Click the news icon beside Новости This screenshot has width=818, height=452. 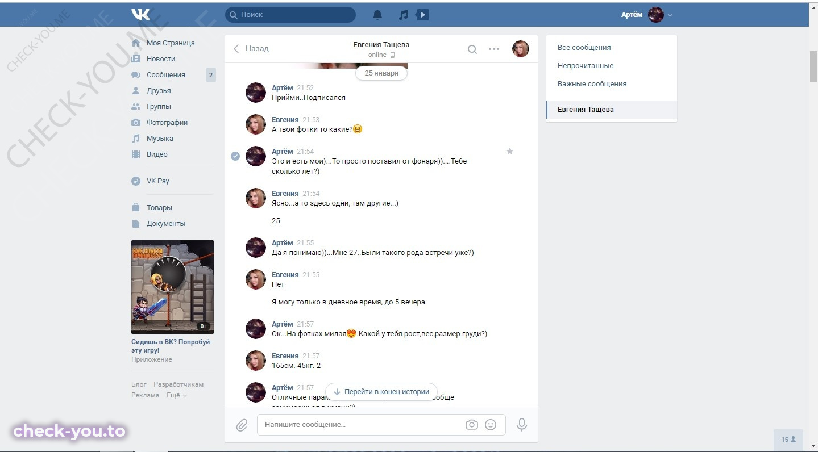(135, 58)
